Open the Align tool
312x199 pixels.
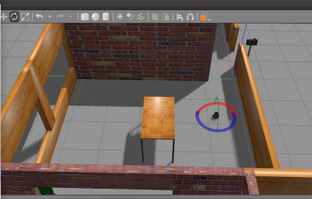[180, 17]
